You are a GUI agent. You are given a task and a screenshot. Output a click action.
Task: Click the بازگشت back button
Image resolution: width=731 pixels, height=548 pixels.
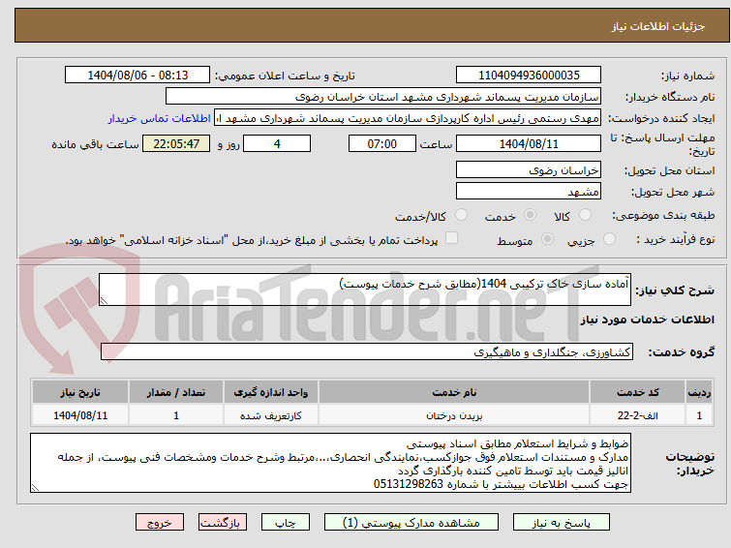tap(223, 523)
